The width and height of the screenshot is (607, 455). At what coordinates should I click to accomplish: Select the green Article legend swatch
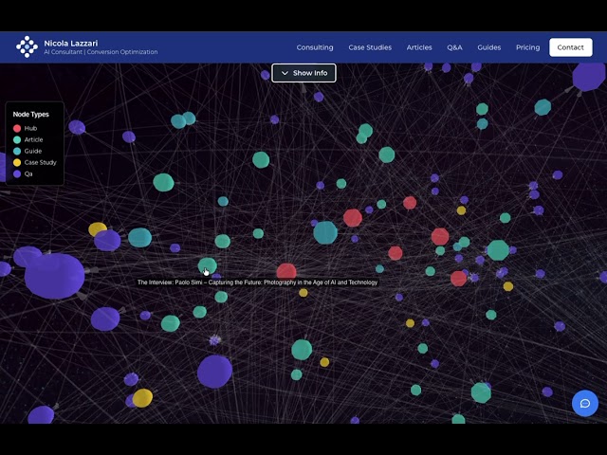17,139
